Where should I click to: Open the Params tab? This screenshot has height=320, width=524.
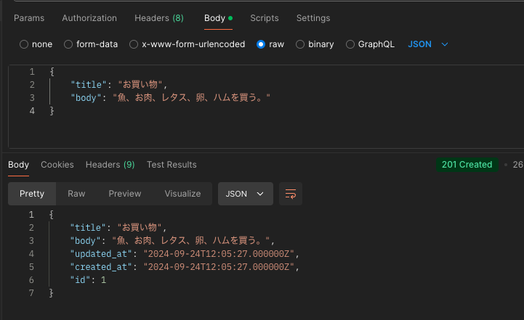tap(29, 18)
